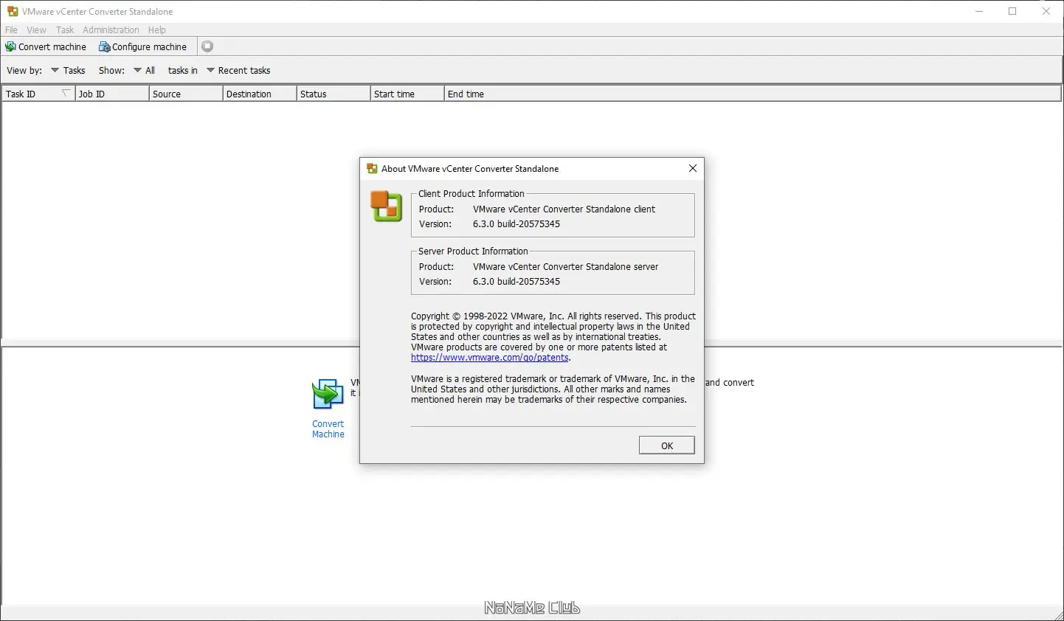
Task: Open the Task menu
Action: click(65, 30)
